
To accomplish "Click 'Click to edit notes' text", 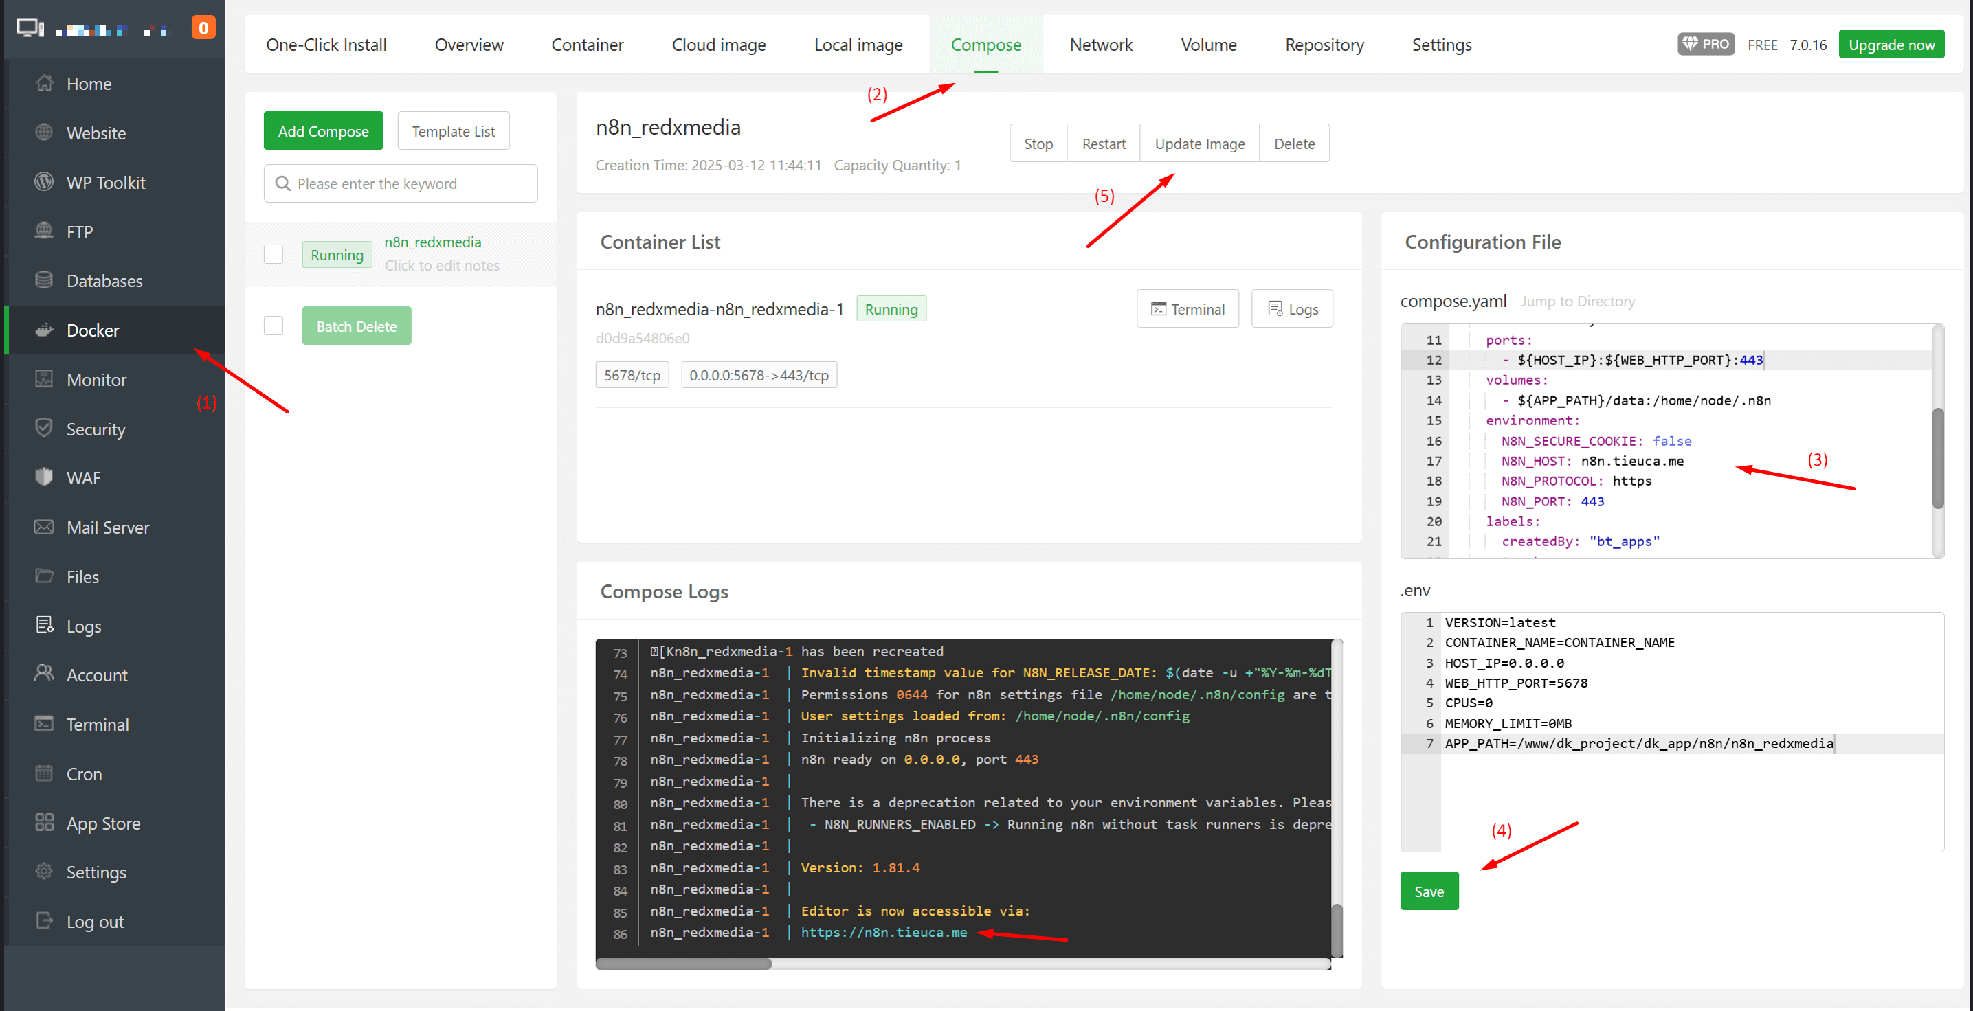I will (x=442, y=265).
